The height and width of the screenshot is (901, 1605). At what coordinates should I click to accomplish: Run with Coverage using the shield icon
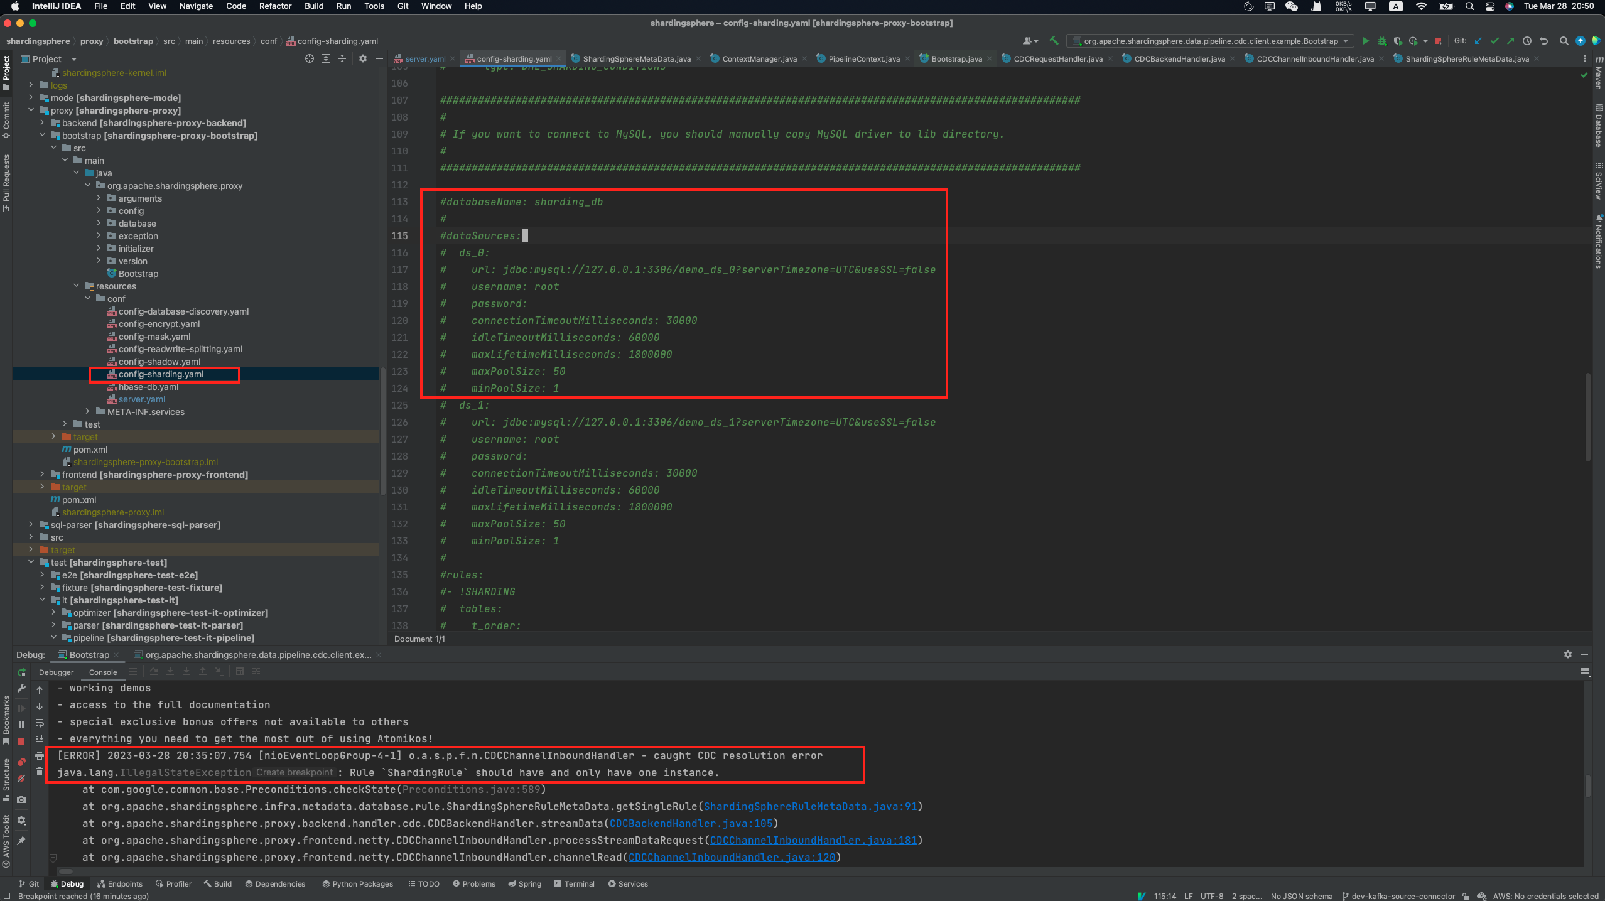point(1399,41)
